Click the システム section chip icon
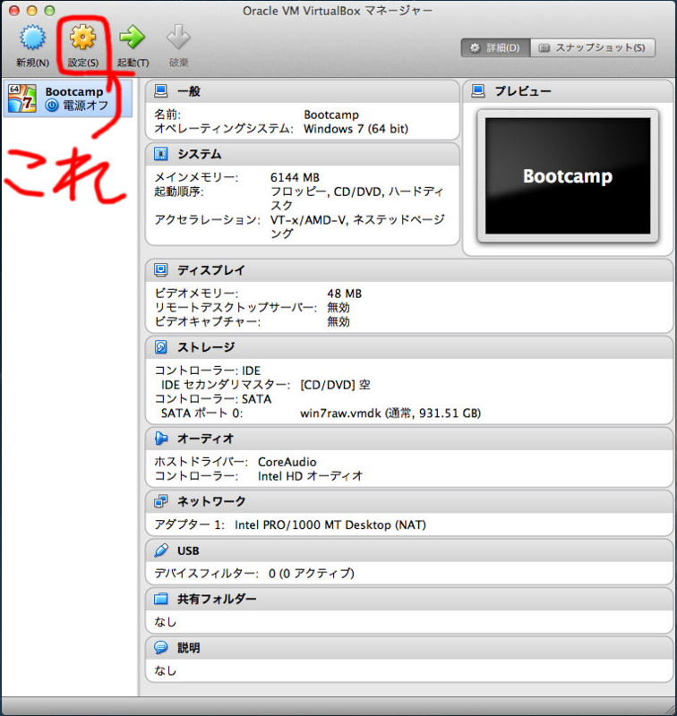Image resolution: width=677 pixels, height=716 pixels. tap(161, 154)
